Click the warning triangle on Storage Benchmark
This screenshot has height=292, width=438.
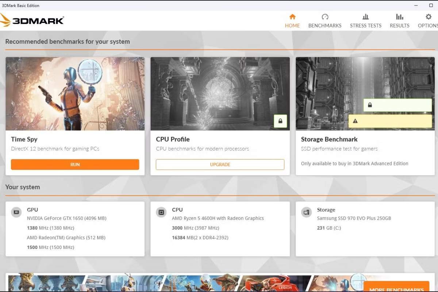coord(355,121)
